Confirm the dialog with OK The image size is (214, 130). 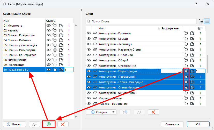pos(198,124)
